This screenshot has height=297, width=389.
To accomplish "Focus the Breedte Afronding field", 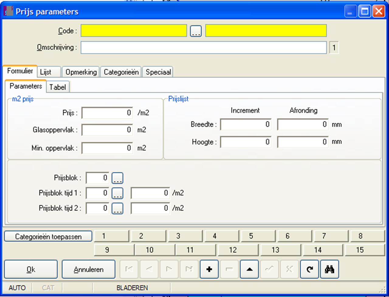I will click(x=303, y=125).
